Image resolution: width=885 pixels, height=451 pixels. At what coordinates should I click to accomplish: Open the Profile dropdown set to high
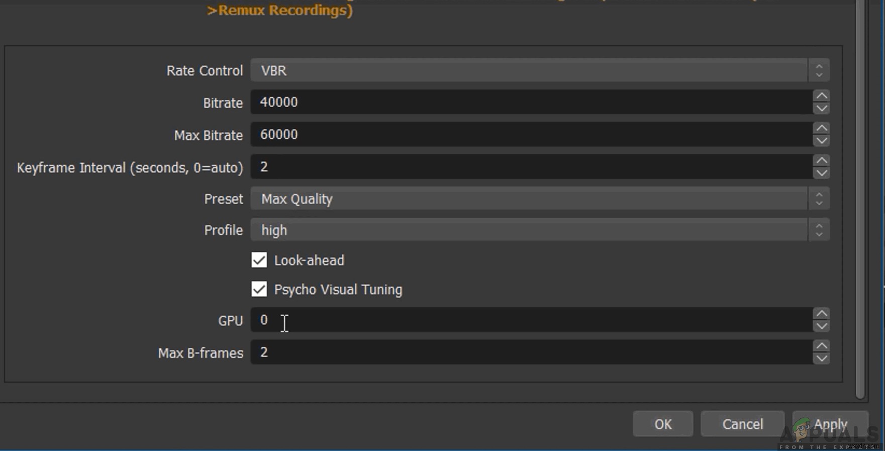[540, 230]
